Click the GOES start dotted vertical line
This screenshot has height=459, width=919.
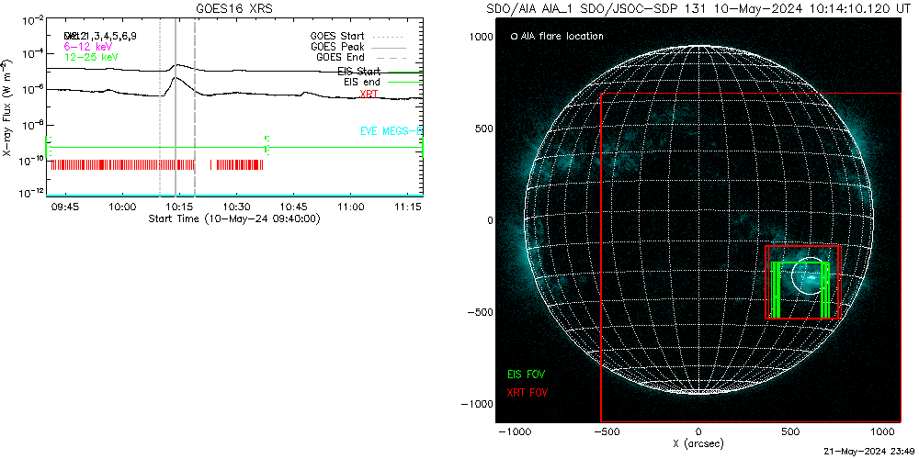pos(160,107)
